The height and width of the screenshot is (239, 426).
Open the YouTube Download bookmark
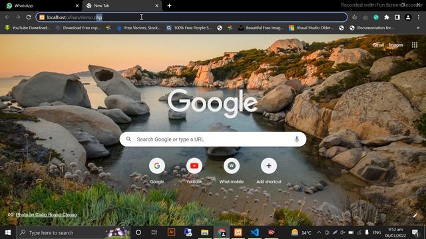(27, 28)
